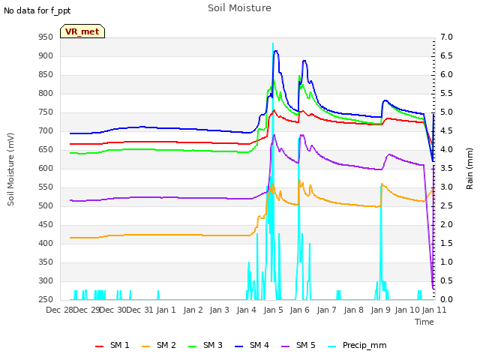Click the SM 2 orange legend swatch
This screenshot has height=360, width=480.
(x=145, y=346)
